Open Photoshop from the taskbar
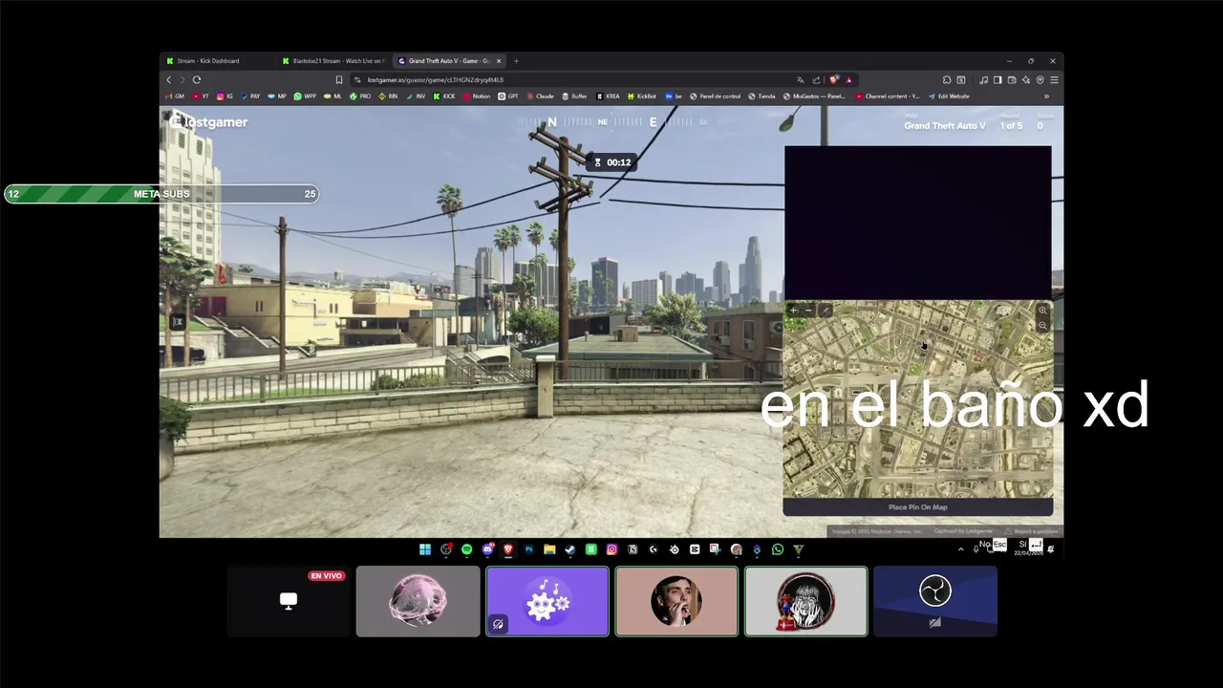The height and width of the screenshot is (688, 1223). tap(528, 549)
